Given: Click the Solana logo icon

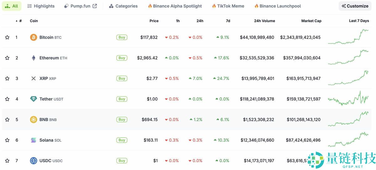Looking at the screenshot, I should [x=34, y=140].
